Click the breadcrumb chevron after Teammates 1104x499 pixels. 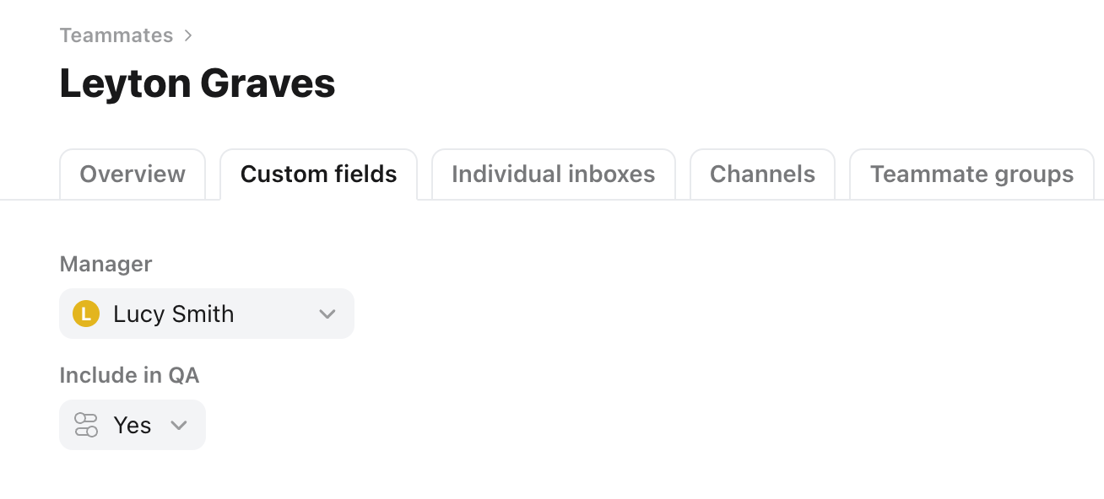[x=188, y=35]
